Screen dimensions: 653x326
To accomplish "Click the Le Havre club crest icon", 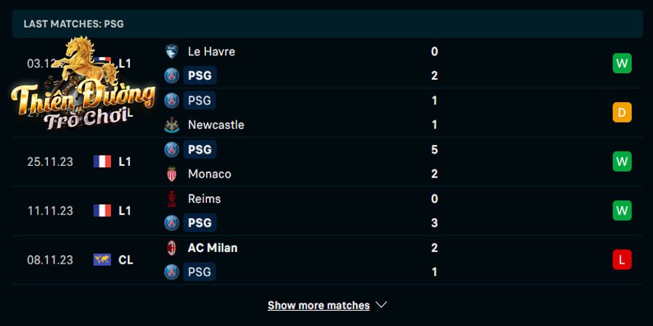I will pos(171,51).
